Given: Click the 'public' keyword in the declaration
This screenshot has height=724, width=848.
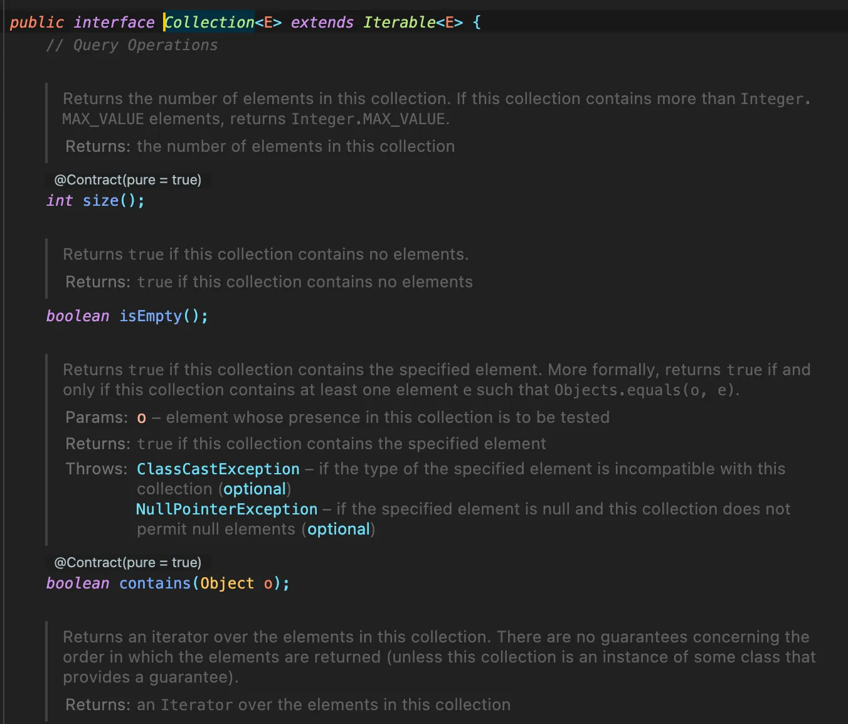Looking at the screenshot, I should (x=36, y=23).
